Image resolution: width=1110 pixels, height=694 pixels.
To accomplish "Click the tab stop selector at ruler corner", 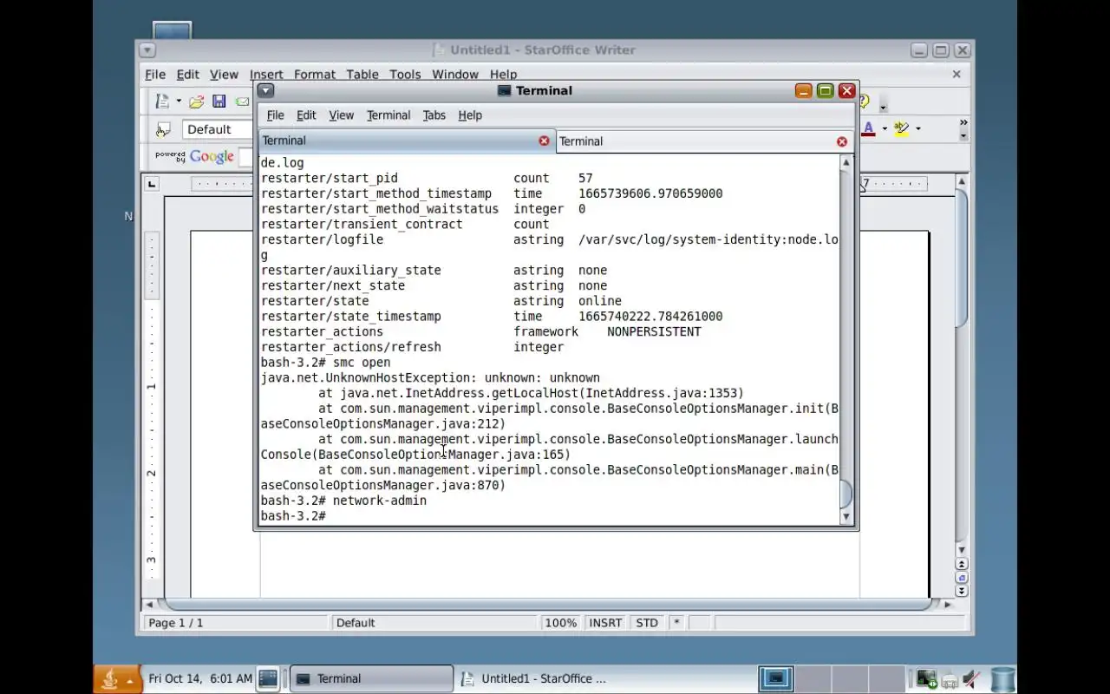I will [152, 184].
